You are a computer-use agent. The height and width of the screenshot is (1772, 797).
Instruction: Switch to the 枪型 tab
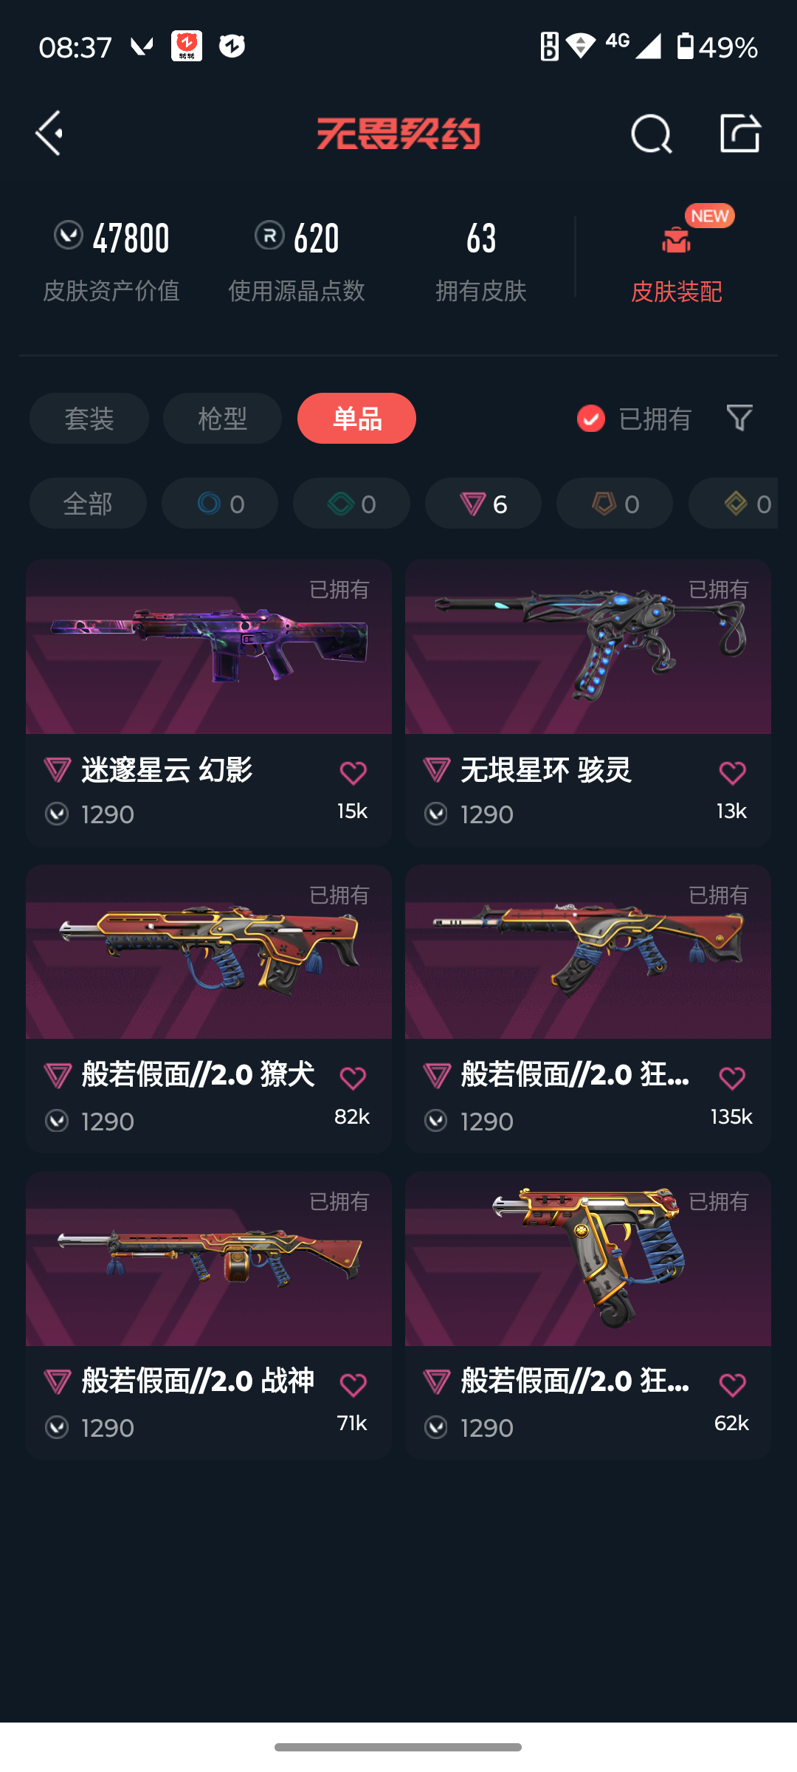click(x=222, y=419)
